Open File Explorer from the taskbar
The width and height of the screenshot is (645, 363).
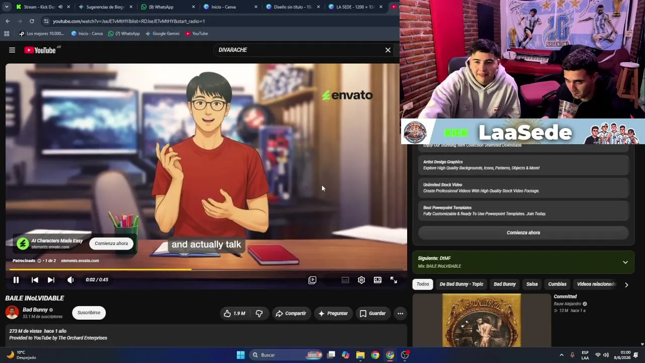[x=360, y=355]
